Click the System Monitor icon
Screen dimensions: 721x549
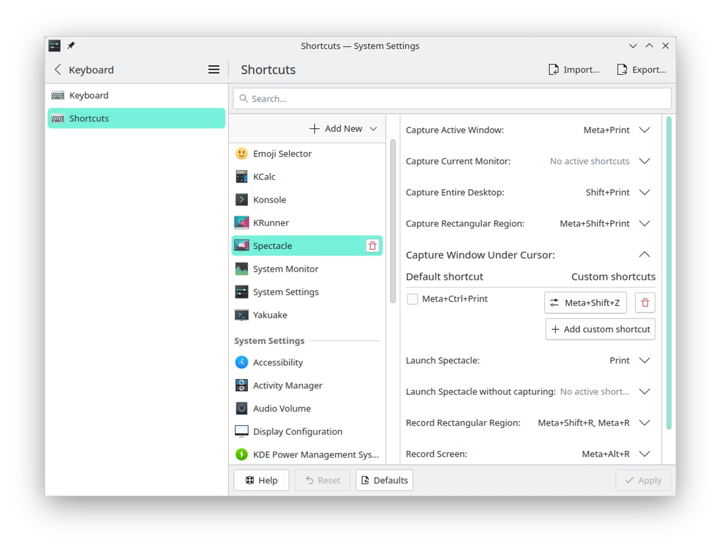pyautogui.click(x=241, y=269)
